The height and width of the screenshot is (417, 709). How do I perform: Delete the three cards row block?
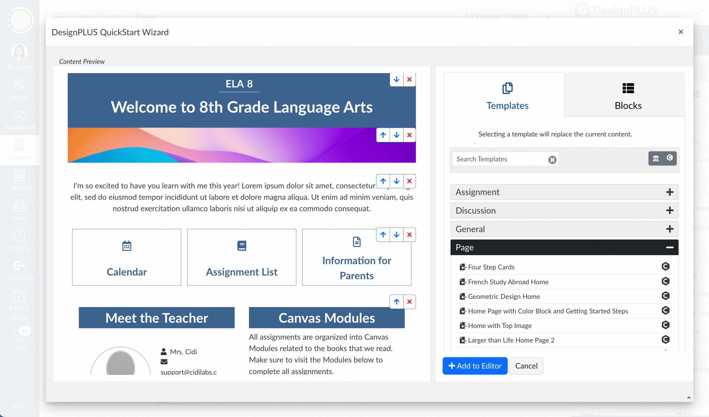pyautogui.click(x=409, y=235)
